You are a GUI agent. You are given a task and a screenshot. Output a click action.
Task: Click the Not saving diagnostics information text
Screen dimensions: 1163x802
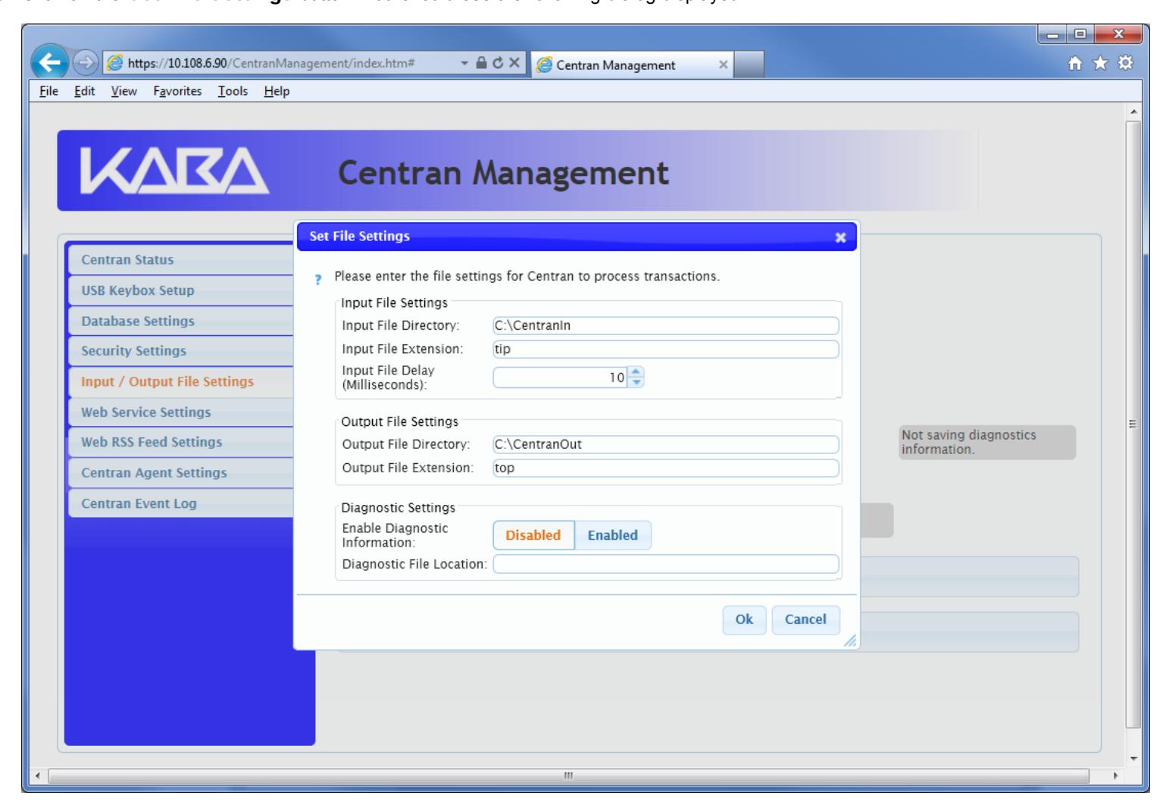point(969,443)
